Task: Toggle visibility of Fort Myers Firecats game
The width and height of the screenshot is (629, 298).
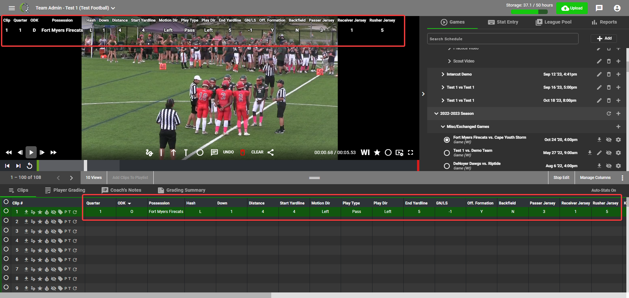Action: coord(609,140)
